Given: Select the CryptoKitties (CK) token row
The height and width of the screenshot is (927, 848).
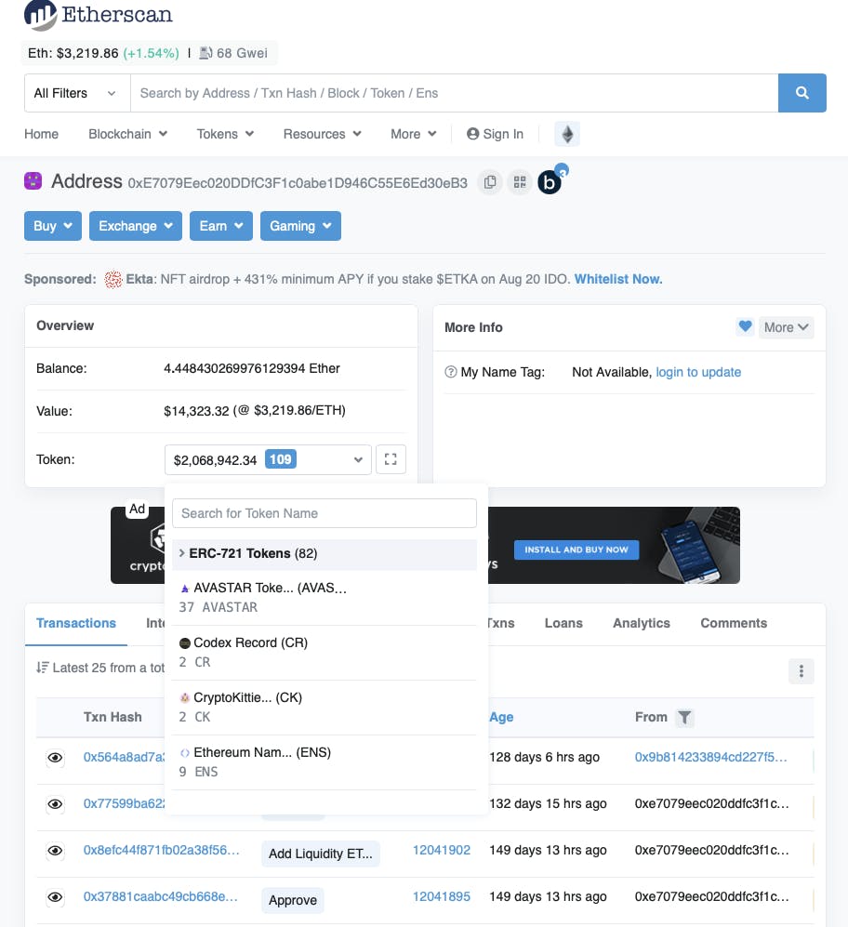Looking at the screenshot, I should (325, 708).
